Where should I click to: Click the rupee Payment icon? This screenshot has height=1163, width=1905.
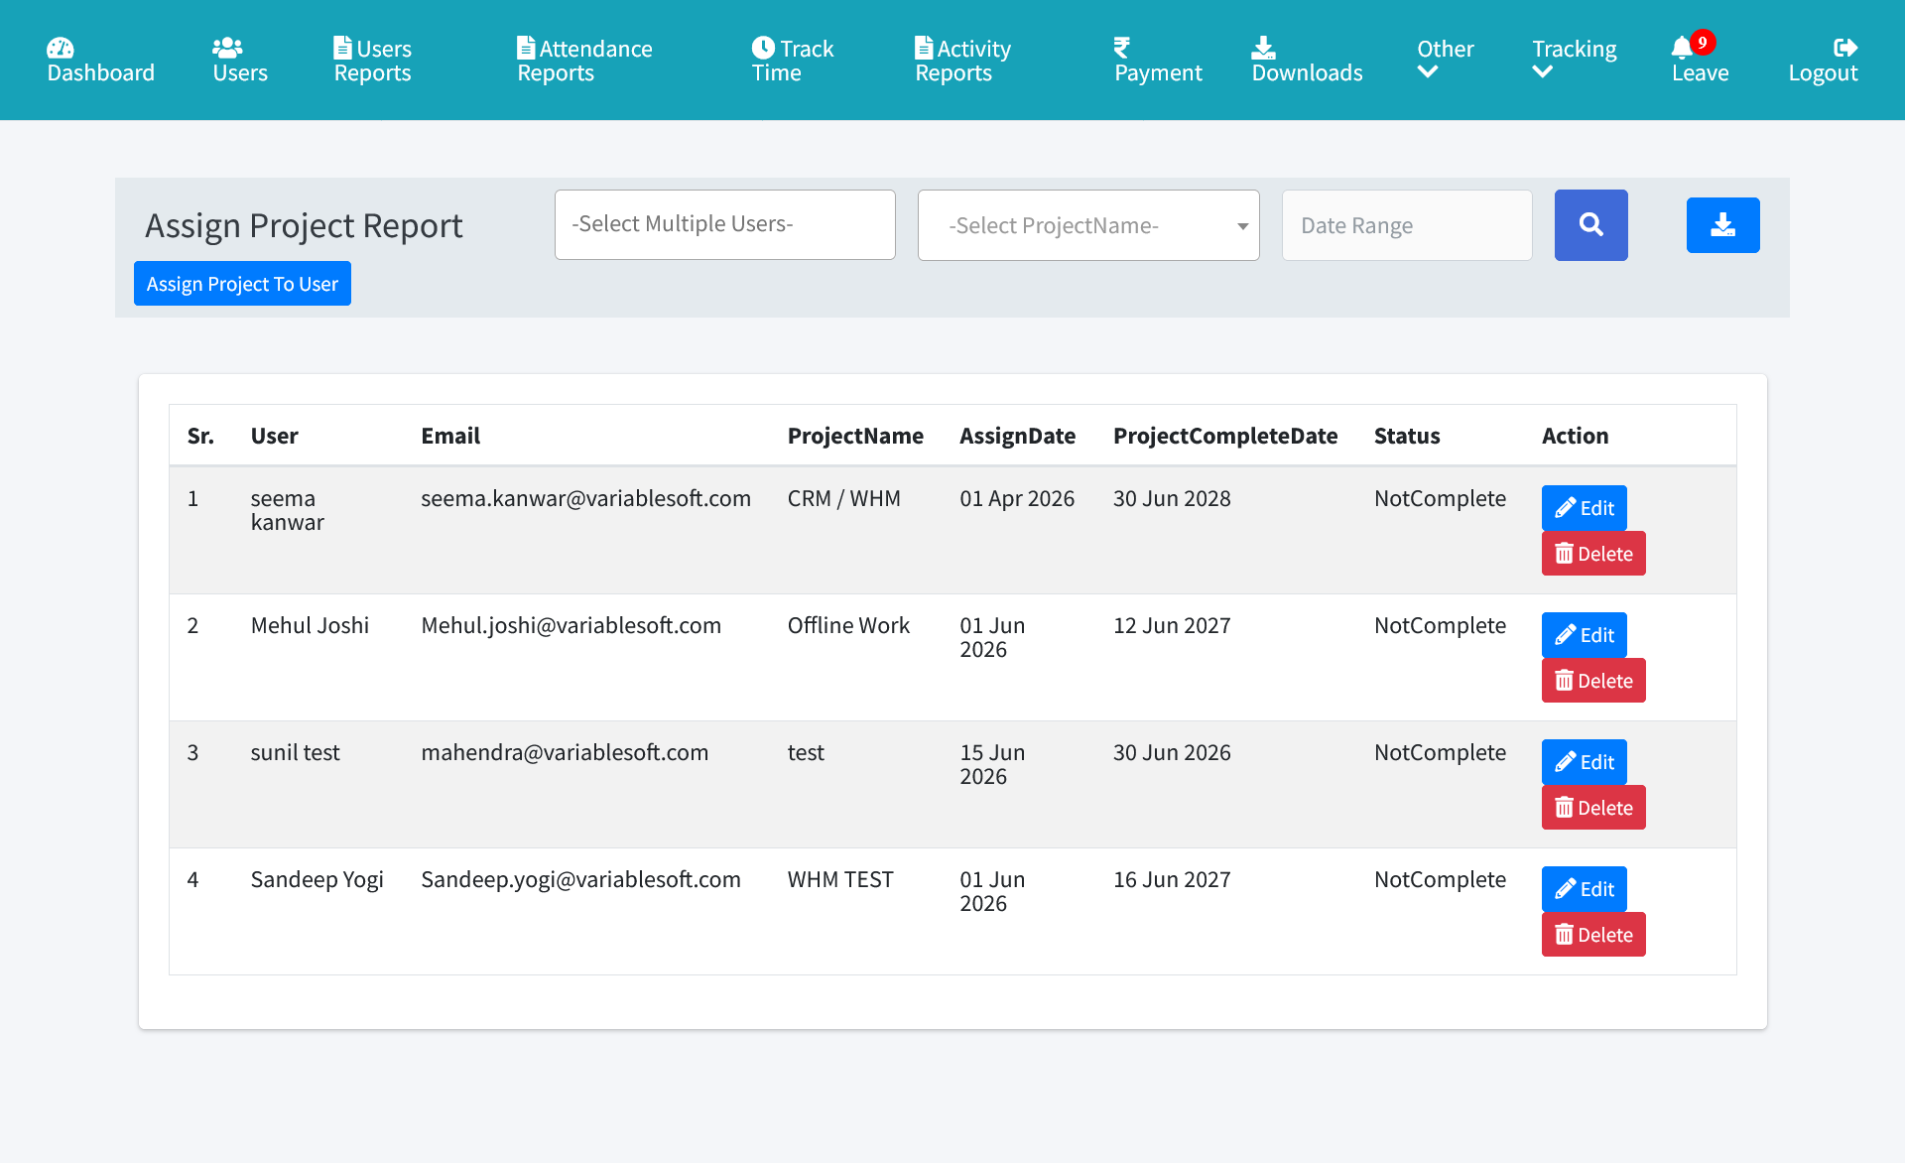[1122, 48]
